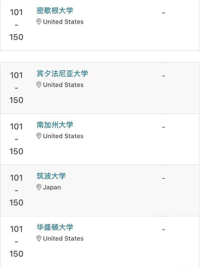Select the United States label under 密歇根大学
This screenshot has width=200, height=267.
[x=63, y=22]
